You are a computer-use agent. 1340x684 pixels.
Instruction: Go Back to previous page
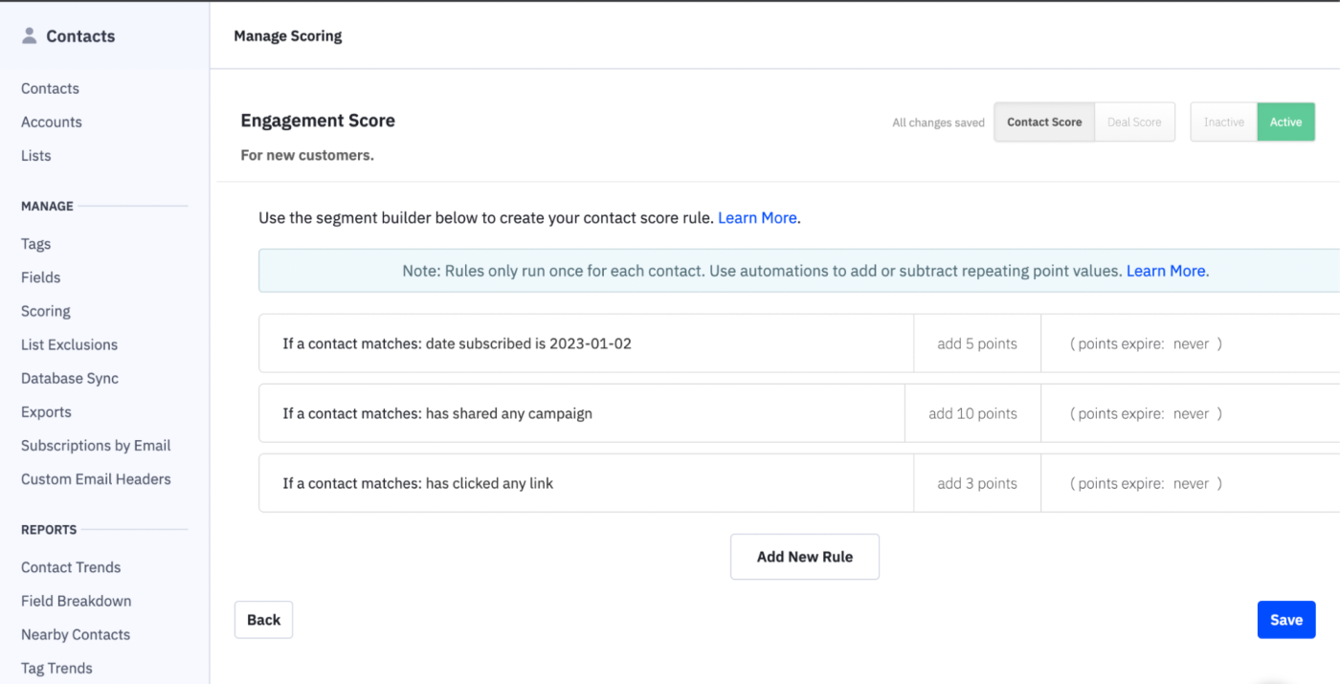coord(263,620)
